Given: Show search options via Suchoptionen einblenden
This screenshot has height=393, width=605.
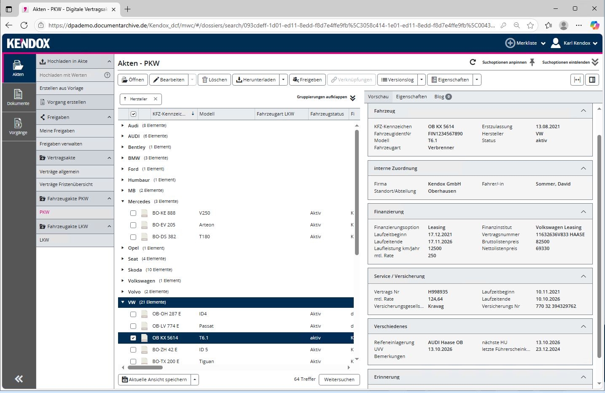Looking at the screenshot, I should (570, 62).
